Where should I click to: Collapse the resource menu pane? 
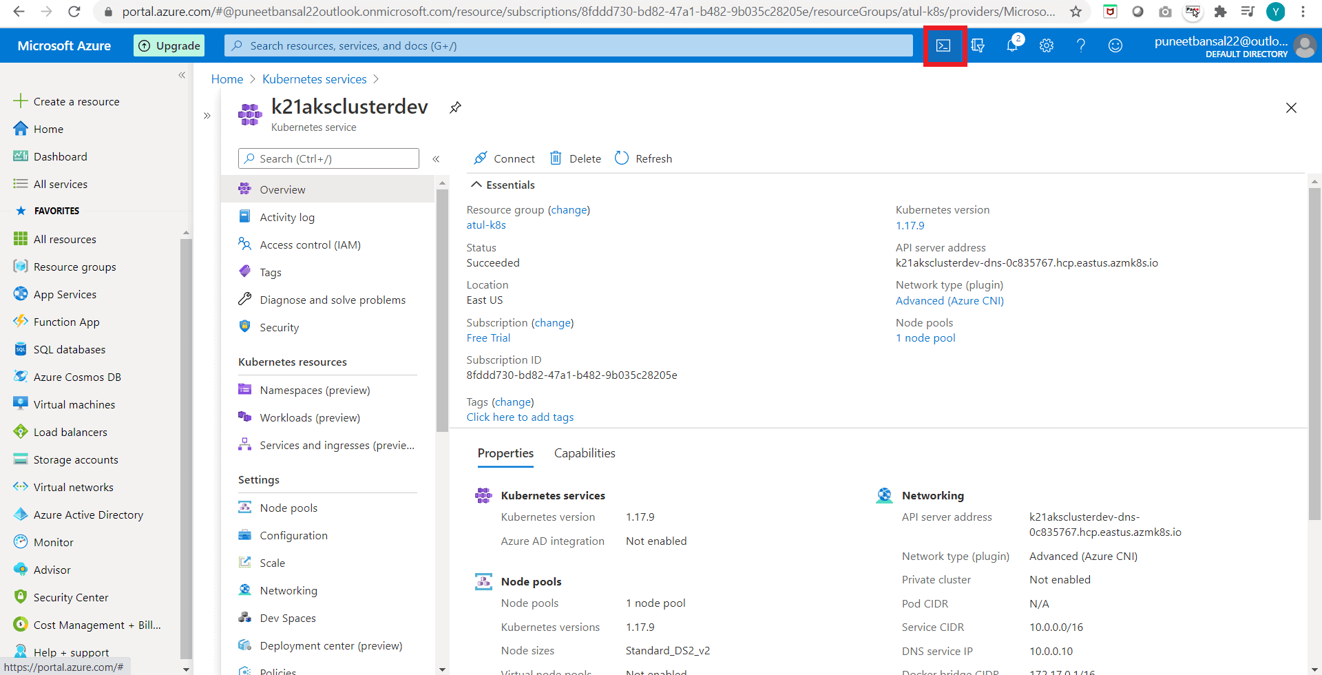point(436,159)
